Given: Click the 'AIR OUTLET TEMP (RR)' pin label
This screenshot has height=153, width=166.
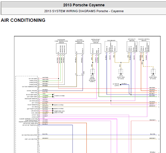Looking at the screenshot, I should (30, 123).
